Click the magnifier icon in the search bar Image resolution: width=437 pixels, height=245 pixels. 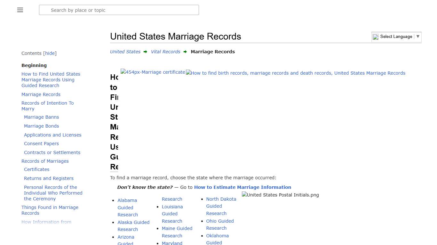[x=45, y=10]
